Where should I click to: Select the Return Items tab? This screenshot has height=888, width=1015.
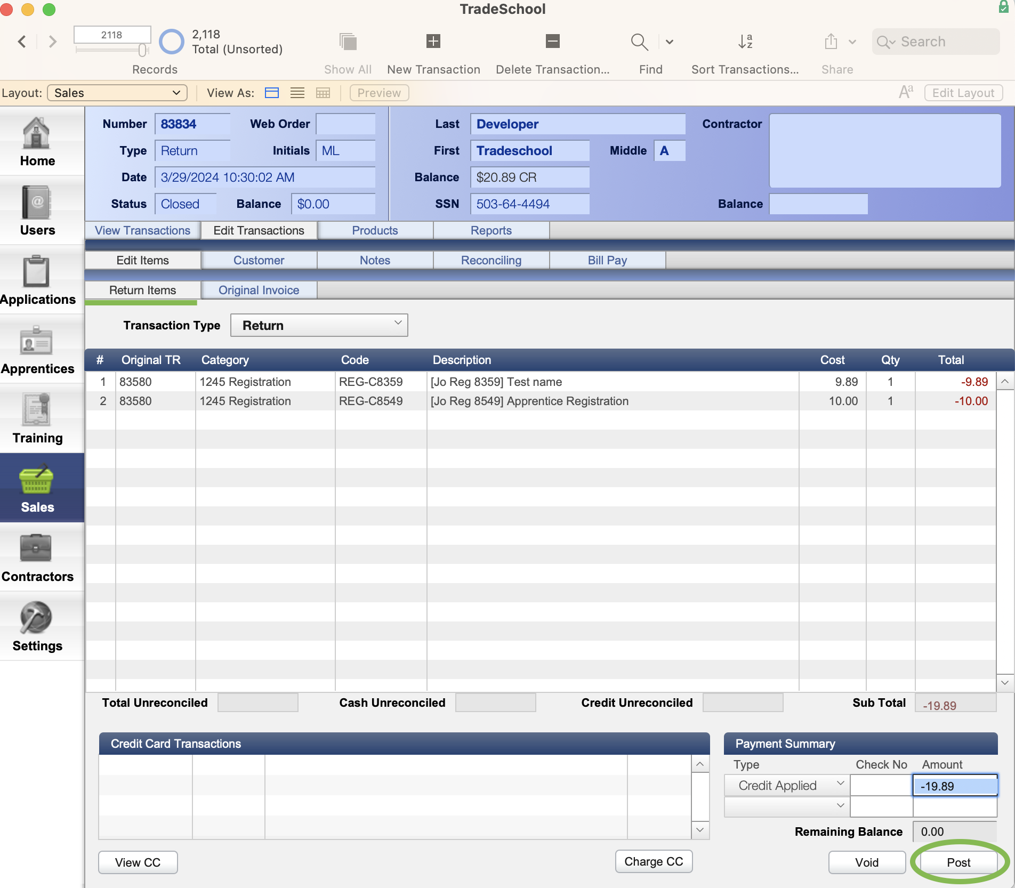(x=142, y=290)
